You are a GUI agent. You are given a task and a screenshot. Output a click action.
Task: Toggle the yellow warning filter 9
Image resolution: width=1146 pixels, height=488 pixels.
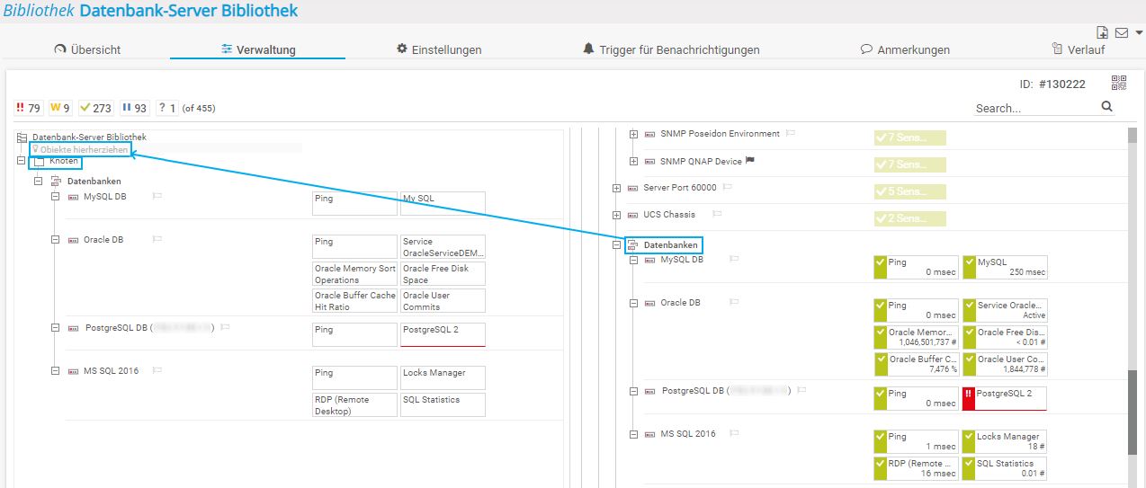click(x=60, y=108)
